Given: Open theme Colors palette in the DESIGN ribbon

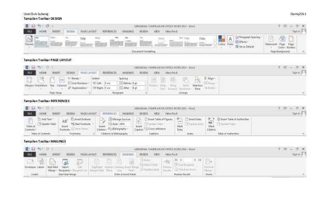Looking at the screenshot, I should (221, 41).
